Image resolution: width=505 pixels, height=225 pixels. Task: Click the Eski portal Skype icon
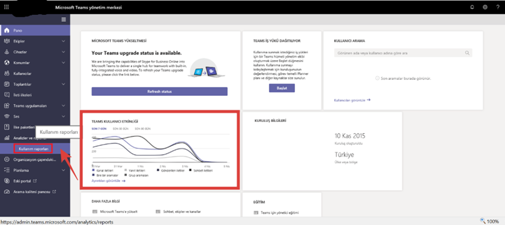(x=7, y=181)
